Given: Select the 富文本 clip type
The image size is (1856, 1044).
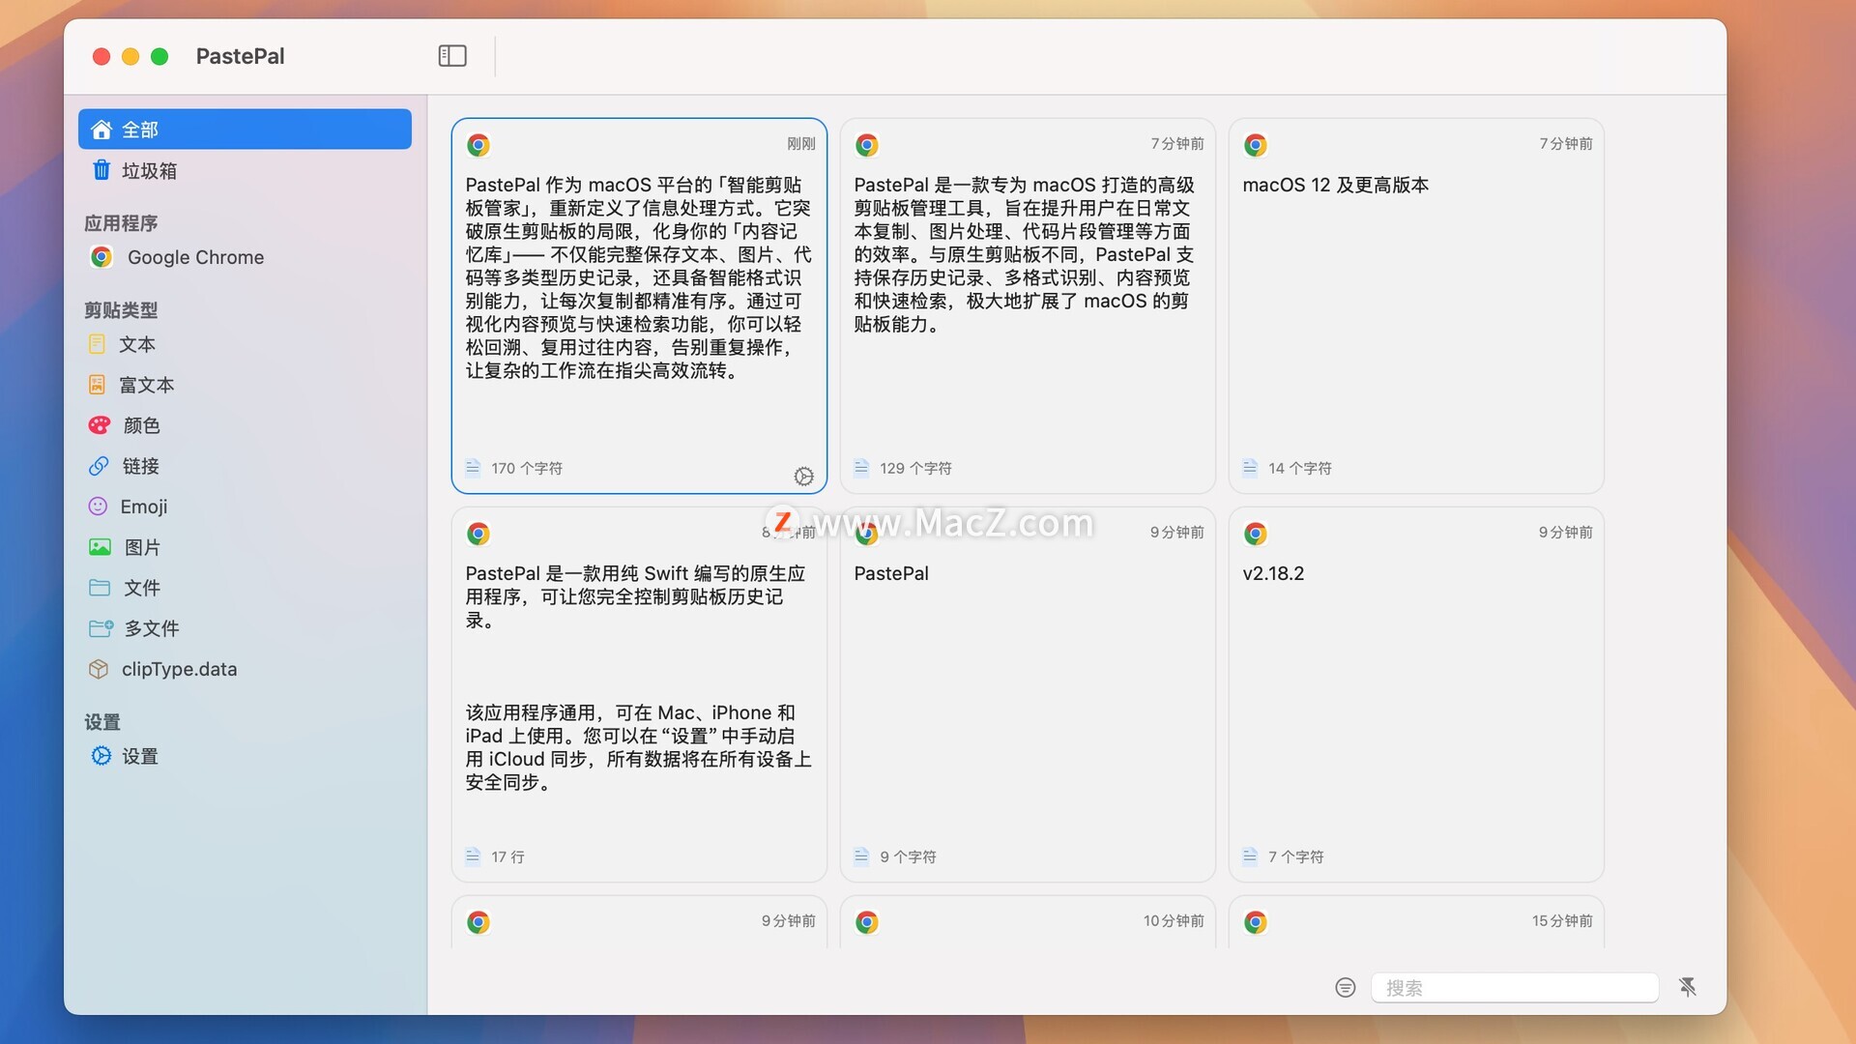Looking at the screenshot, I should coord(245,385).
